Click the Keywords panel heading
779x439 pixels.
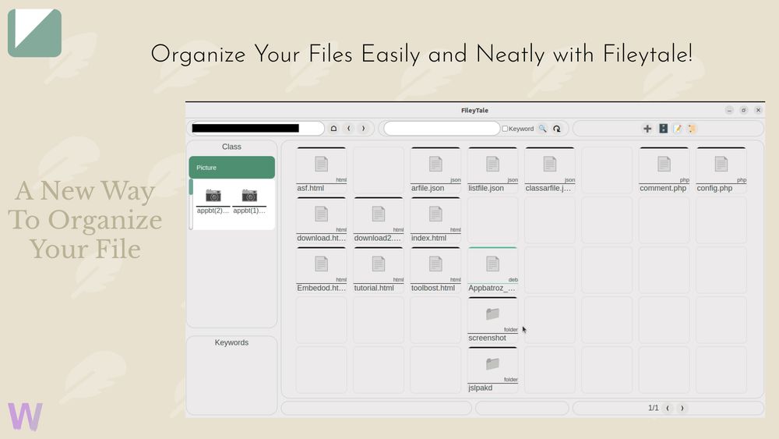(231, 342)
